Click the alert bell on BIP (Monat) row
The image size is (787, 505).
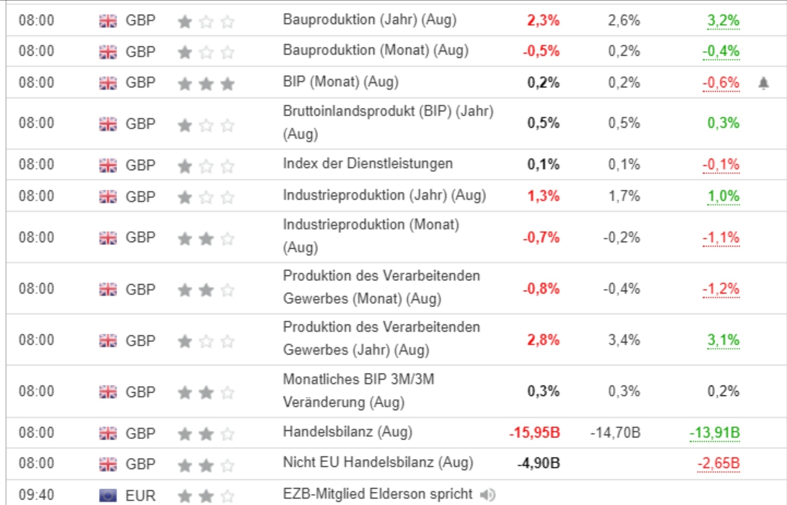pyautogui.click(x=763, y=82)
